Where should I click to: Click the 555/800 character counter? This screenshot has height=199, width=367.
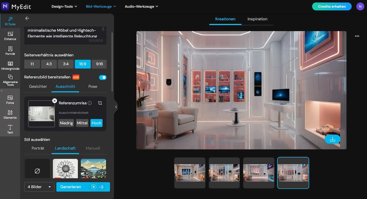(x=96, y=41)
